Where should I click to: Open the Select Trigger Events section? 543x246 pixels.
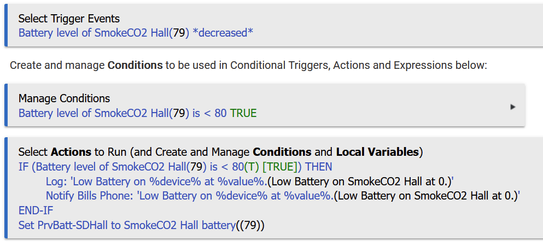click(69, 19)
